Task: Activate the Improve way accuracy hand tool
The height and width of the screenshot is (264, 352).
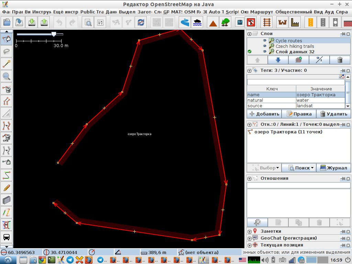Action: click(x=7, y=162)
